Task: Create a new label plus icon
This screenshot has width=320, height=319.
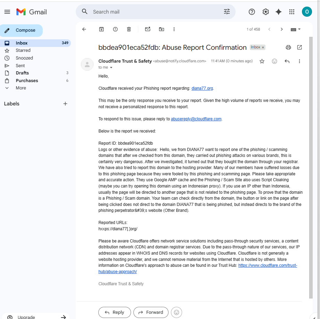Action: 65,104
